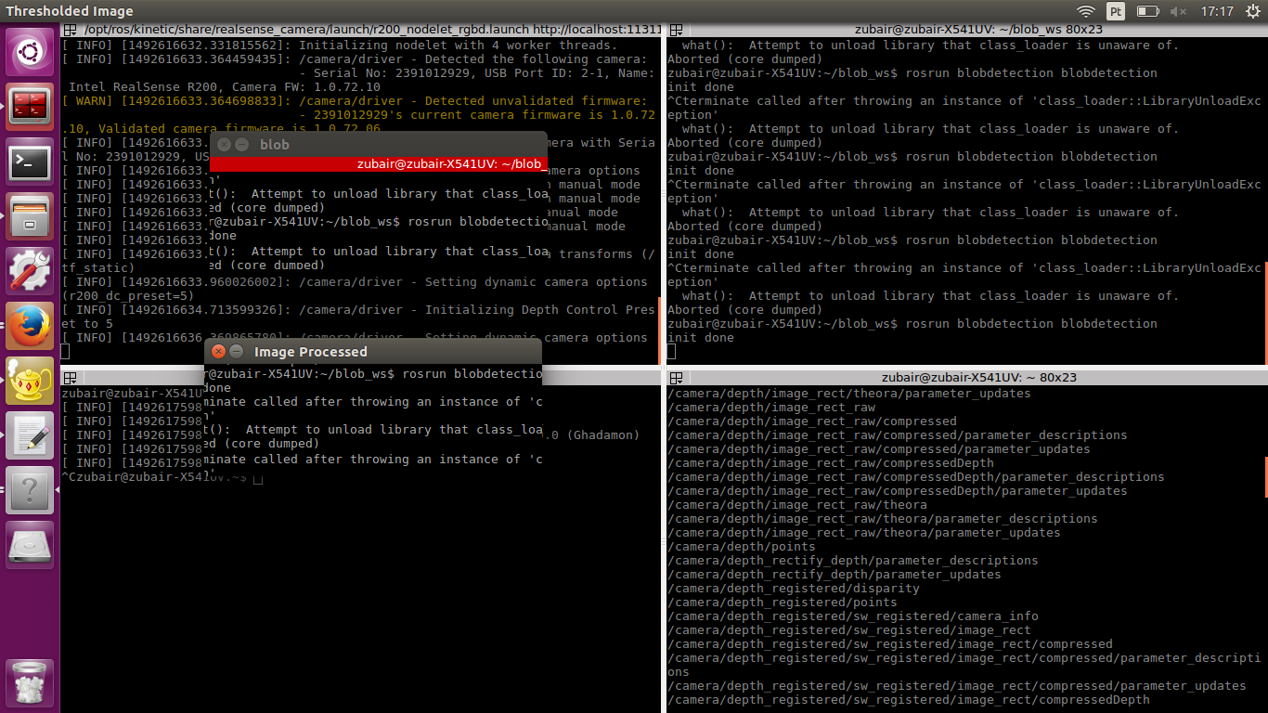Minimize the blob window
Viewport: 1268px width, 713px height.
(x=242, y=145)
